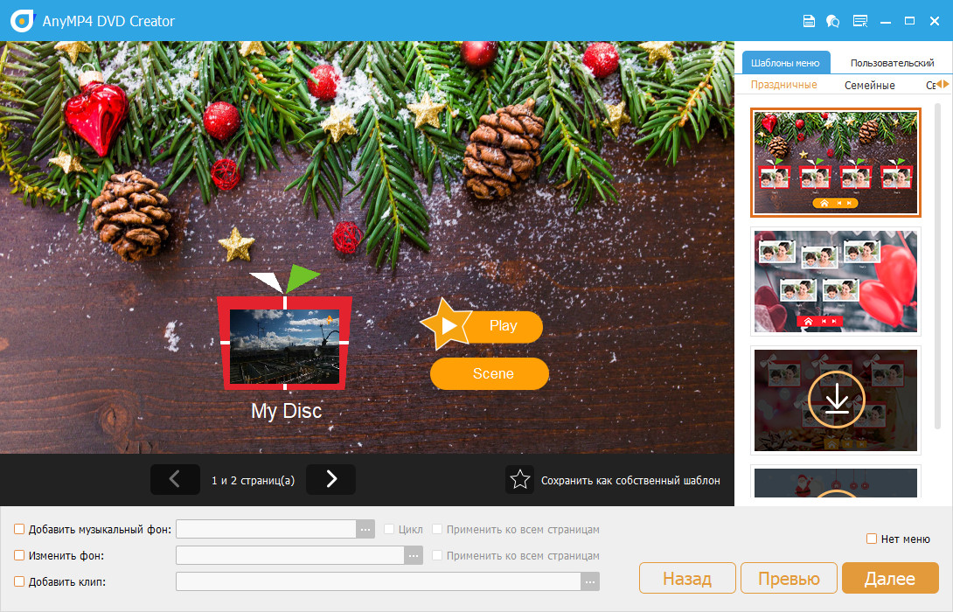
Task: Open the feedback chat bubble icon
Action: pyautogui.click(x=832, y=21)
